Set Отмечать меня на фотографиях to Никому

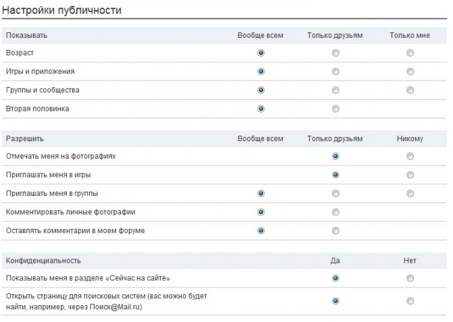pyautogui.click(x=410, y=156)
